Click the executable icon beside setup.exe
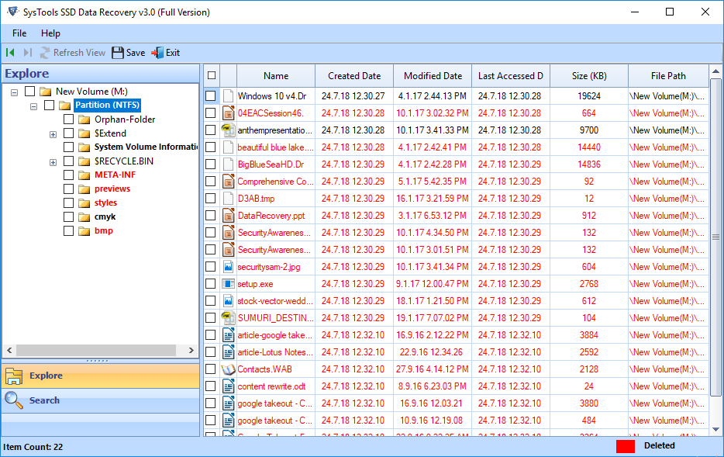The width and height of the screenshot is (724, 457). (x=227, y=284)
